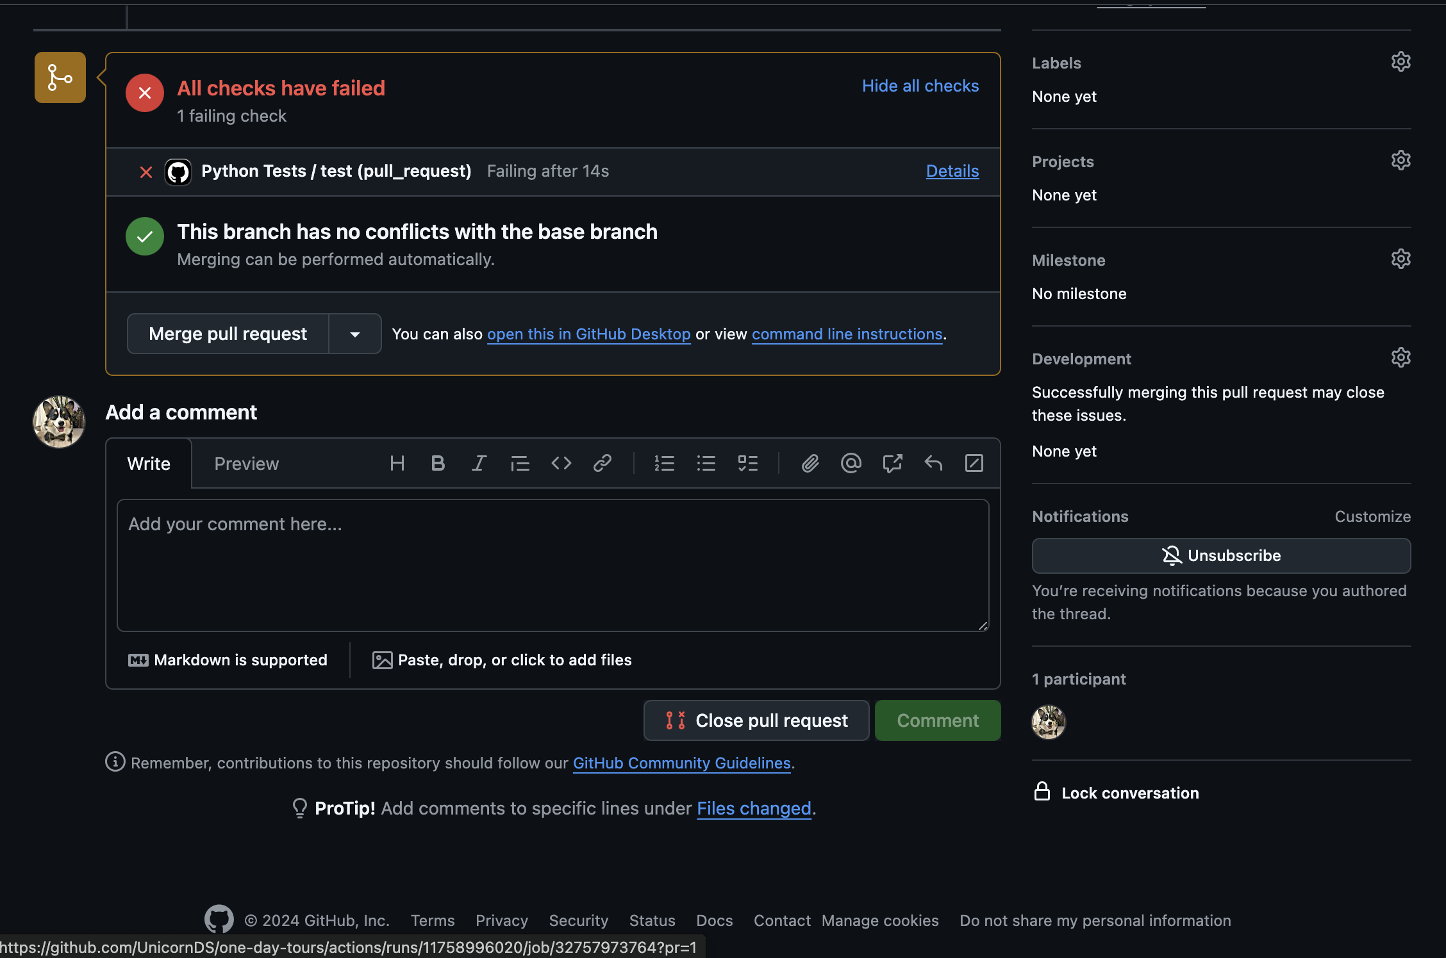This screenshot has height=958, width=1446.
Task: Open the Privacy footer link
Action: (502, 920)
